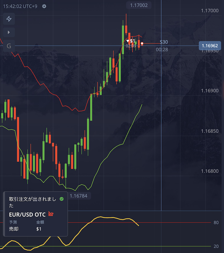
Task: Click the EUR/USD OTC asset name
Action: [27, 214]
